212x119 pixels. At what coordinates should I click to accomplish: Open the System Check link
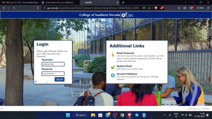(124, 66)
